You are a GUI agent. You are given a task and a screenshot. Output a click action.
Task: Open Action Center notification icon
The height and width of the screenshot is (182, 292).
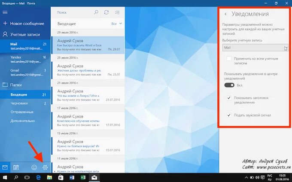coord(263,178)
